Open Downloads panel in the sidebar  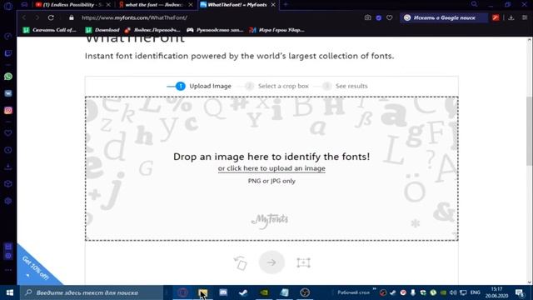(x=8, y=167)
